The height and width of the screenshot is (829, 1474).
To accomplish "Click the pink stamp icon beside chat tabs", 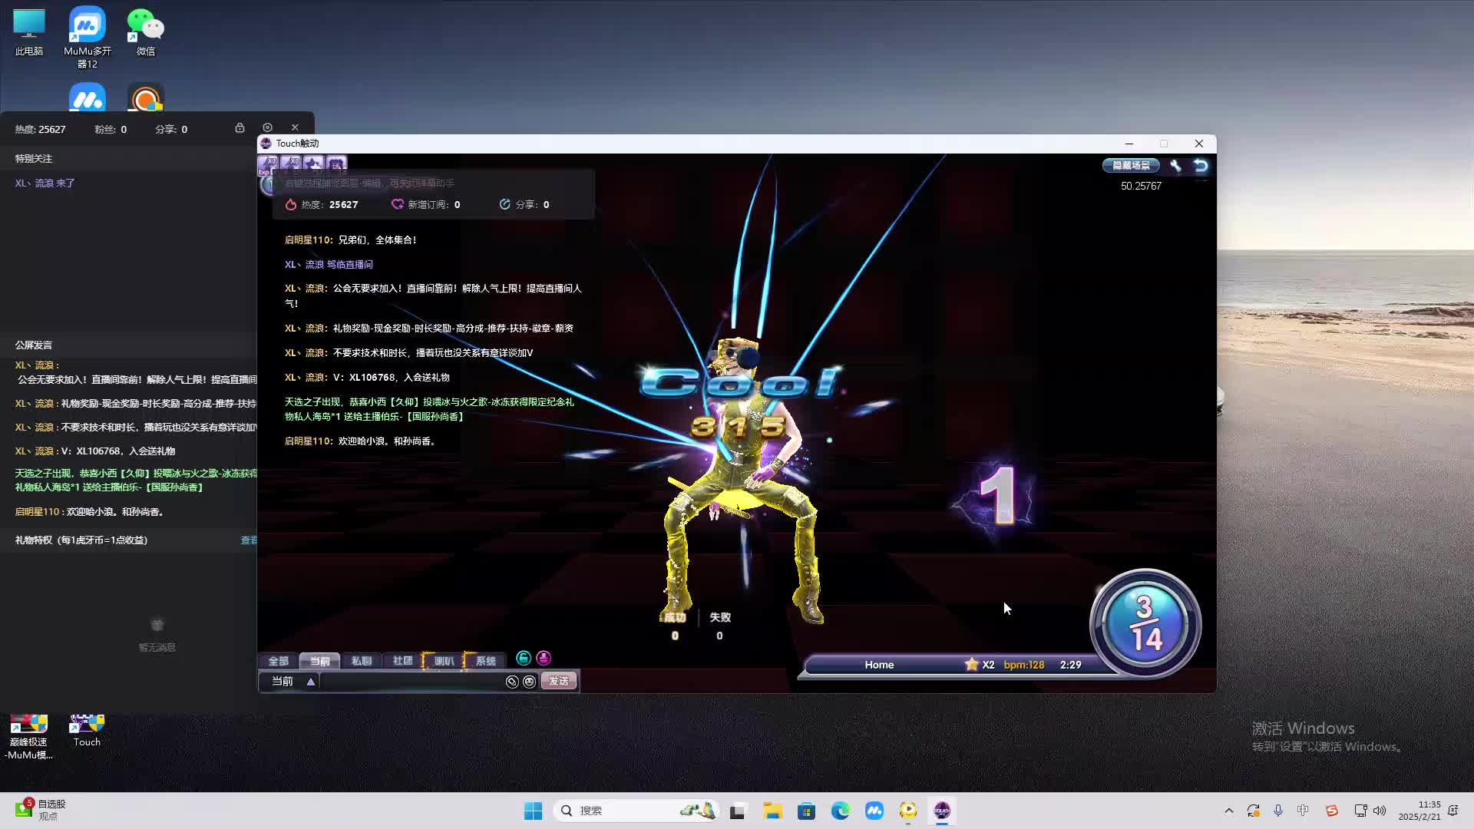I will tap(544, 658).
